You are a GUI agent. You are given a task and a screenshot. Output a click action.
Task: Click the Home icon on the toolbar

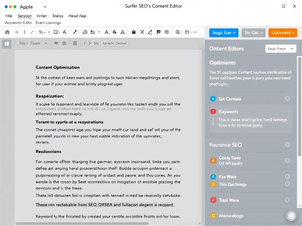click(7, 33)
